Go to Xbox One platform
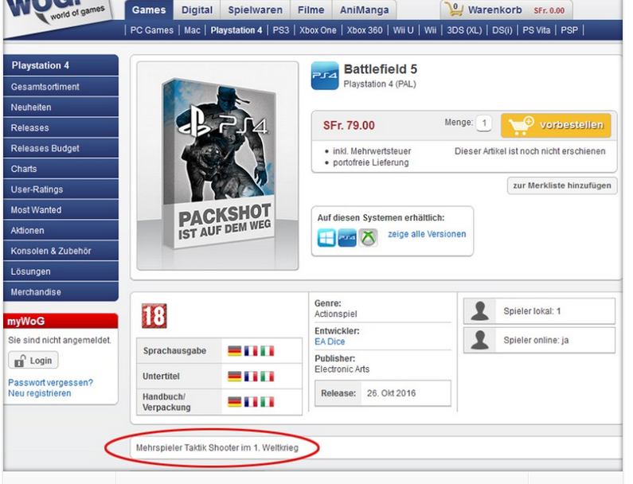The width and height of the screenshot is (633, 484). point(318,30)
